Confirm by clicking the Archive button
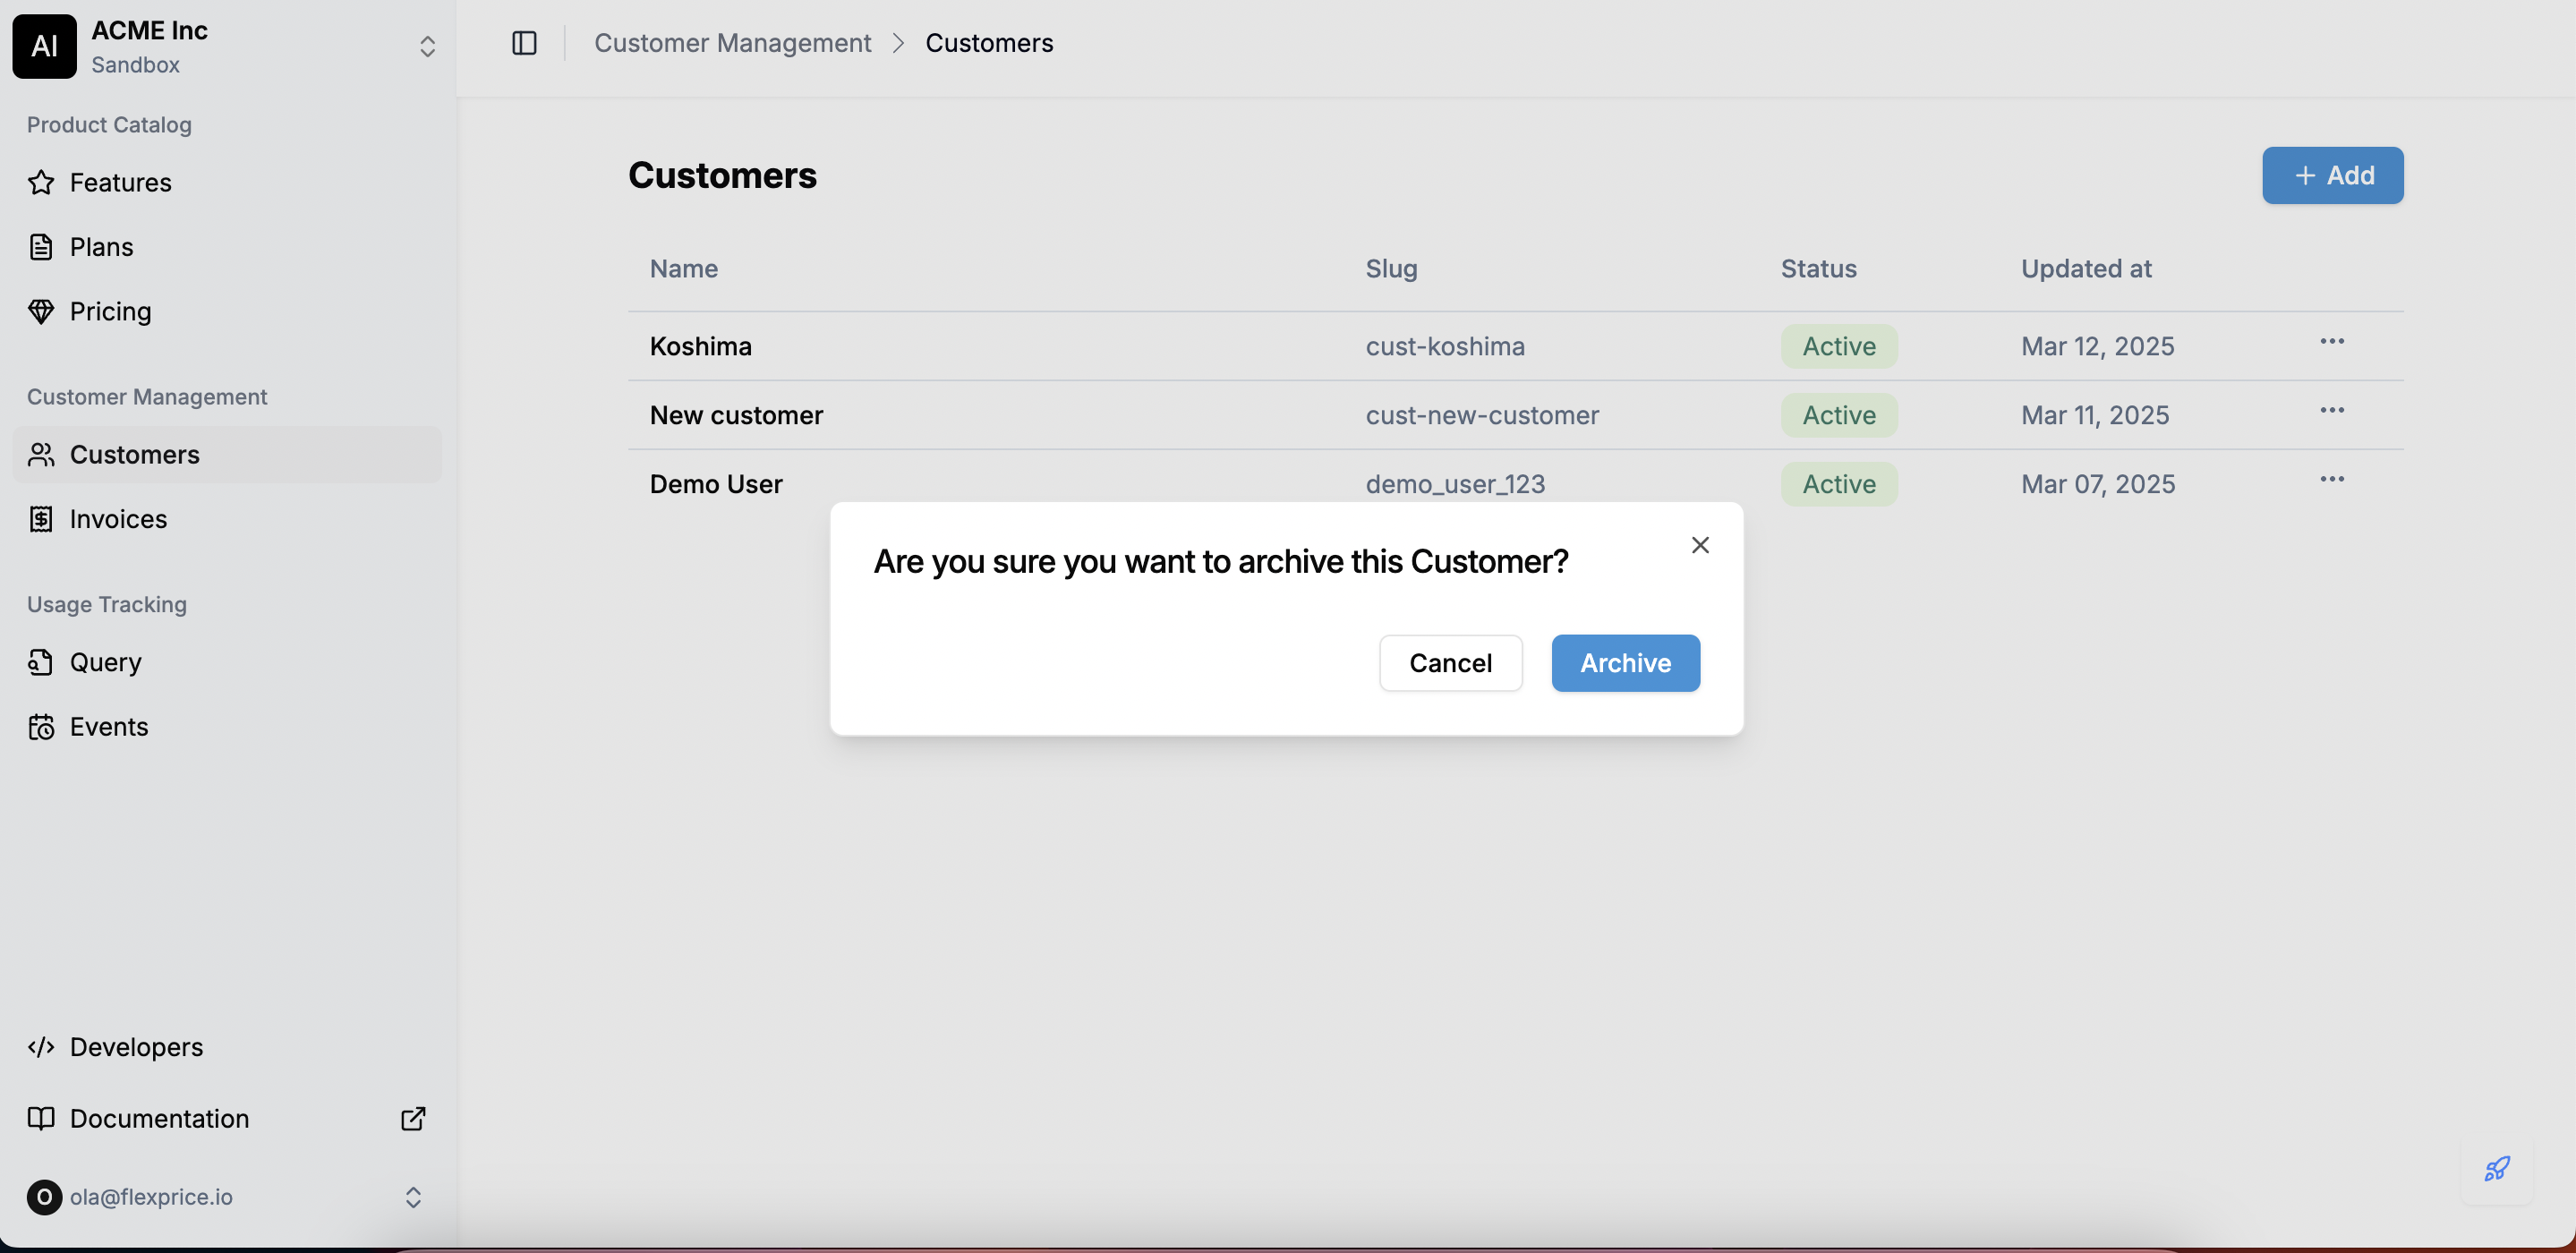Screen dimensions: 2576x1253 (x=1625, y=663)
